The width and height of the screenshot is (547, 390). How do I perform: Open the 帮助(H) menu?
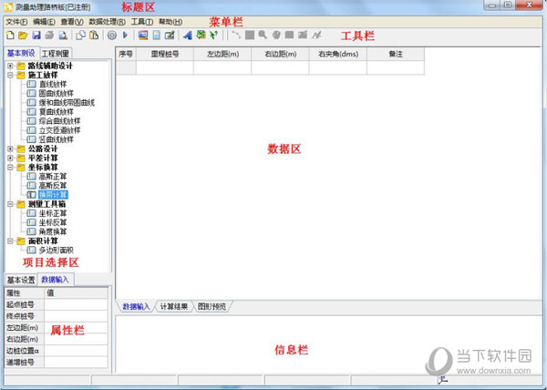[170, 22]
